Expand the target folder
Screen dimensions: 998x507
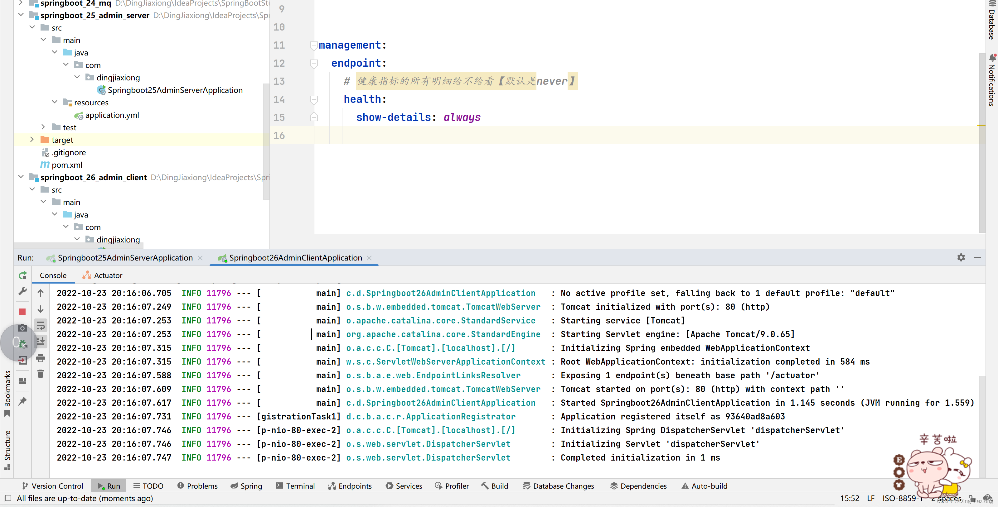(x=32, y=140)
